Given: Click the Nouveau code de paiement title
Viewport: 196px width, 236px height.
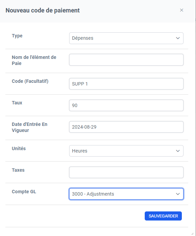Looking at the screenshot, I should click(43, 10).
